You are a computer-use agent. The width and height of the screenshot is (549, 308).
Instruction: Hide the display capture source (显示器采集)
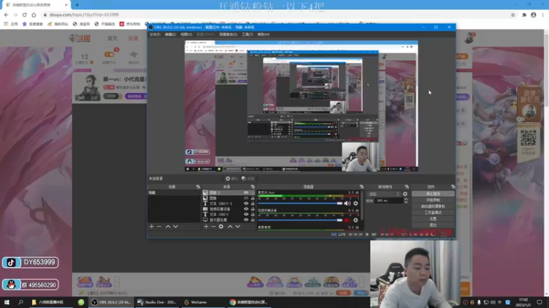coord(246,220)
